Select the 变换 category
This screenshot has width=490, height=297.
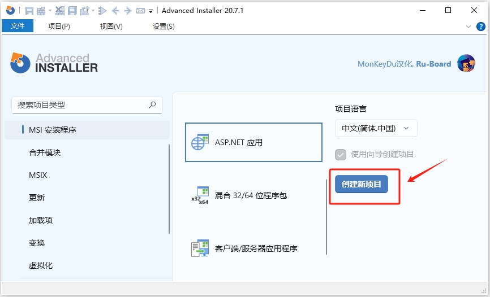(x=37, y=243)
